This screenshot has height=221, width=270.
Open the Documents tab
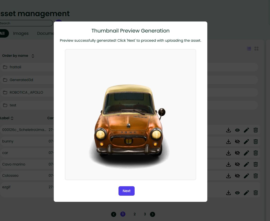point(46,34)
